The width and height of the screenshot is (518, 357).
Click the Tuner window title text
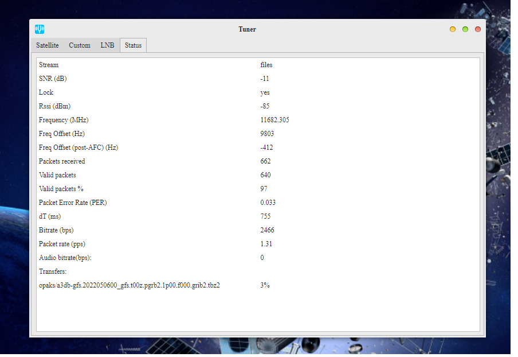tap(248, 29)
